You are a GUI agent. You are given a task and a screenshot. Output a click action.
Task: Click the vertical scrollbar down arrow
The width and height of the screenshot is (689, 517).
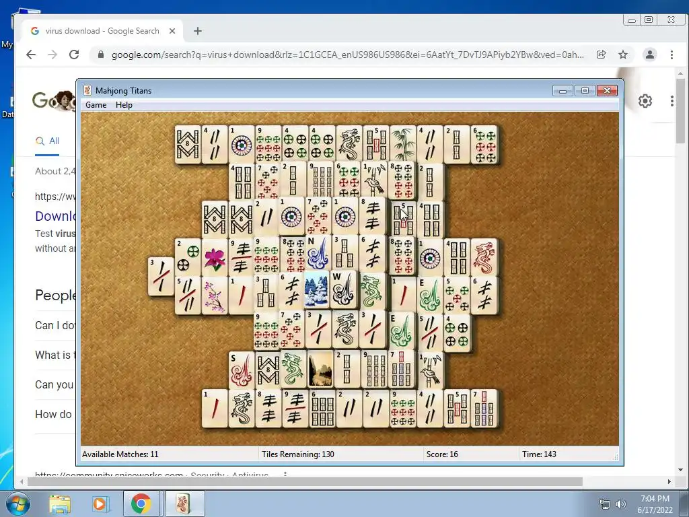click(680, 470)
